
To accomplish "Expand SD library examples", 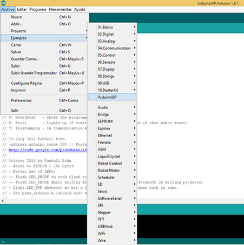I will tap(112, 185).
